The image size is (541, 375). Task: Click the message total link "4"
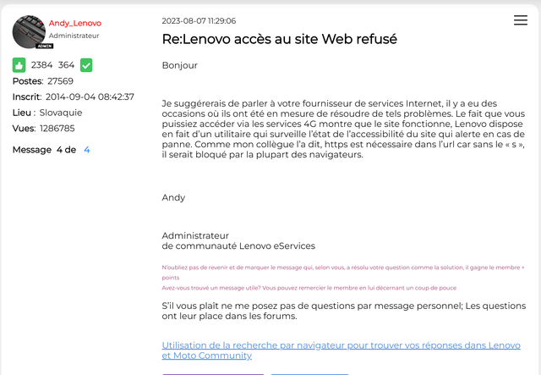(x=87, y=150)
